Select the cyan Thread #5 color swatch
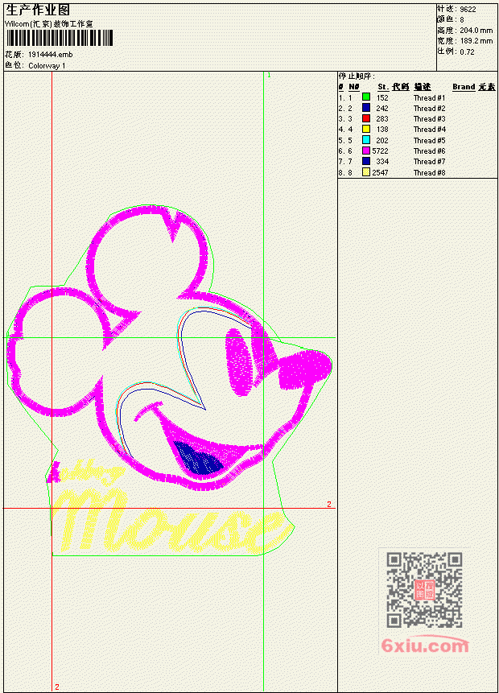499x693 pixels. click(366, 140)
